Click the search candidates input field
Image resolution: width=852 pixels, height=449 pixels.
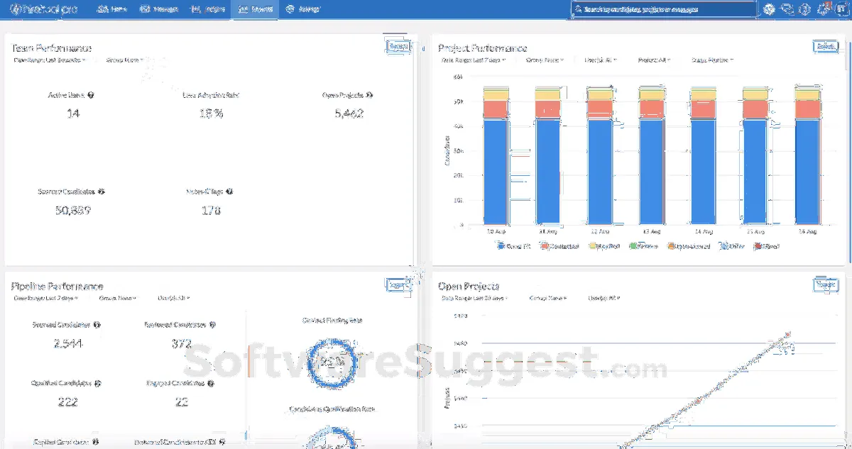click(x=664, y=9)
